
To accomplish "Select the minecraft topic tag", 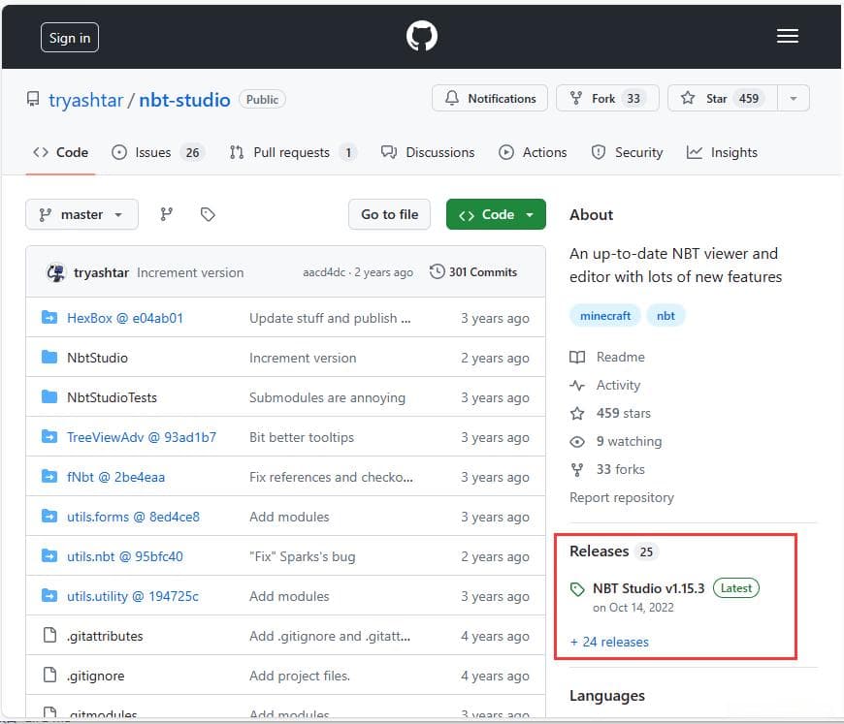I will point(605,316).
